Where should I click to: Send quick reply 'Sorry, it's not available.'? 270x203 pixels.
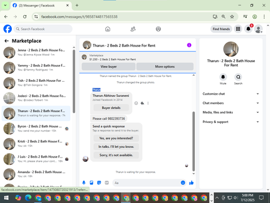pos(116,155)
